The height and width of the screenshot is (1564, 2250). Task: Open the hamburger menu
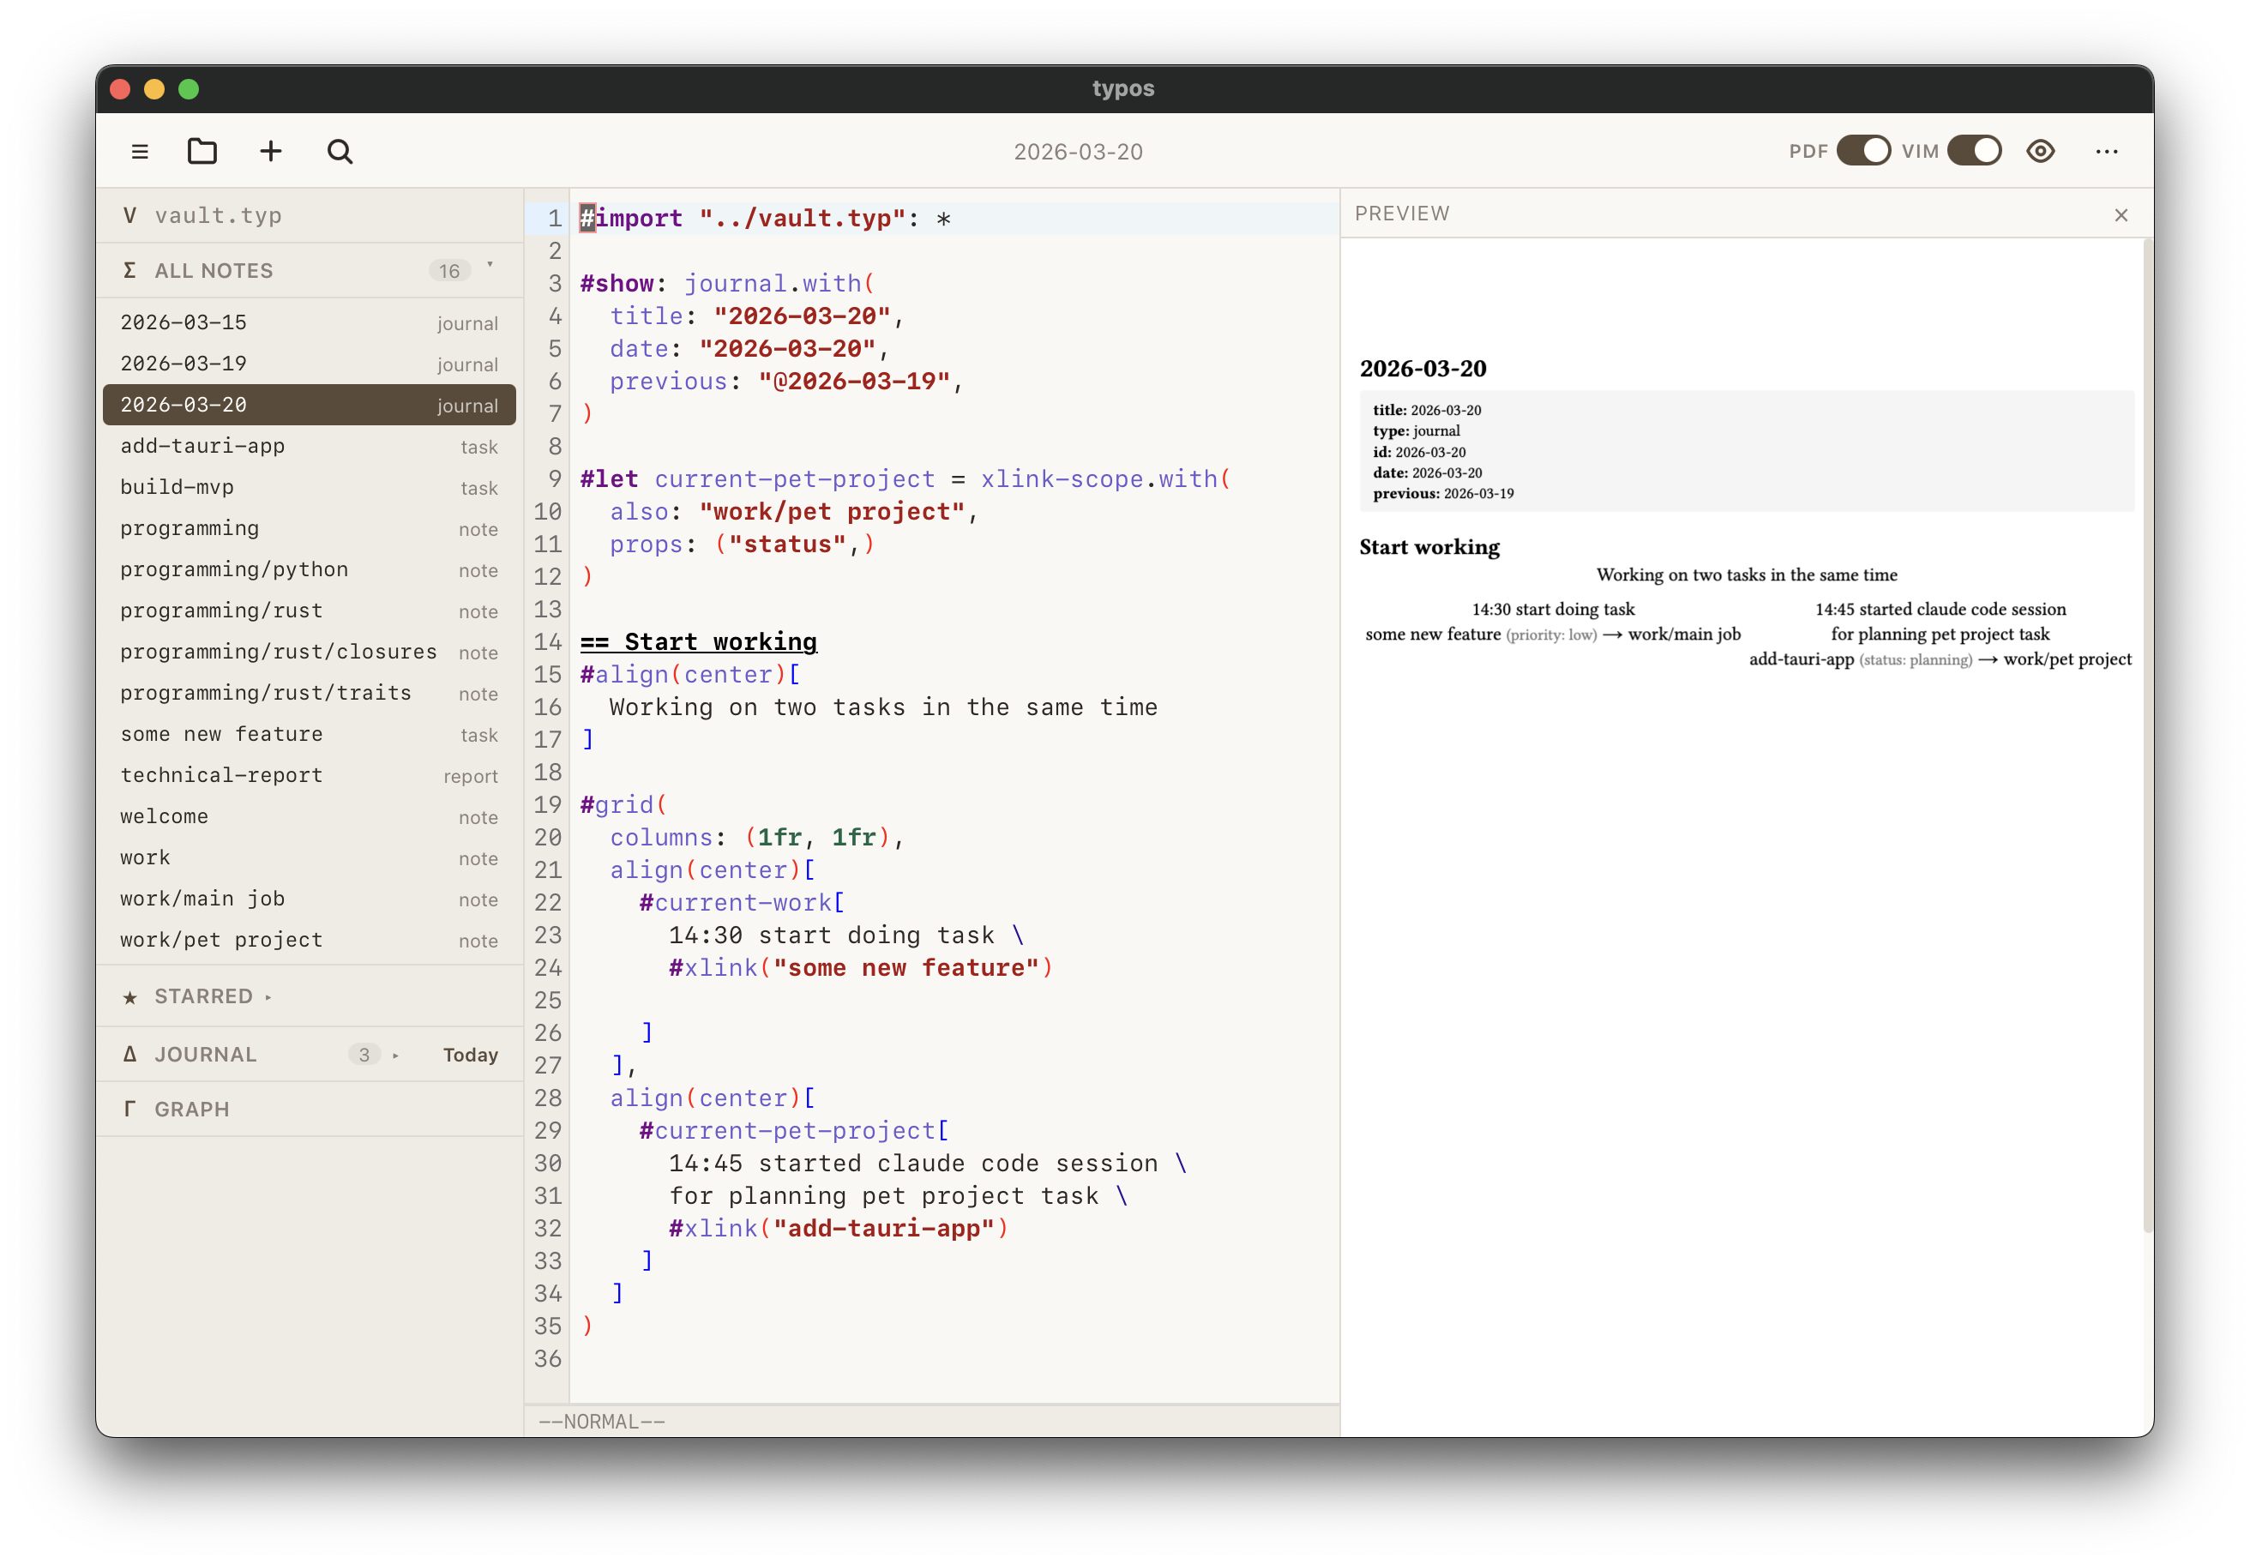click(140, 151)
